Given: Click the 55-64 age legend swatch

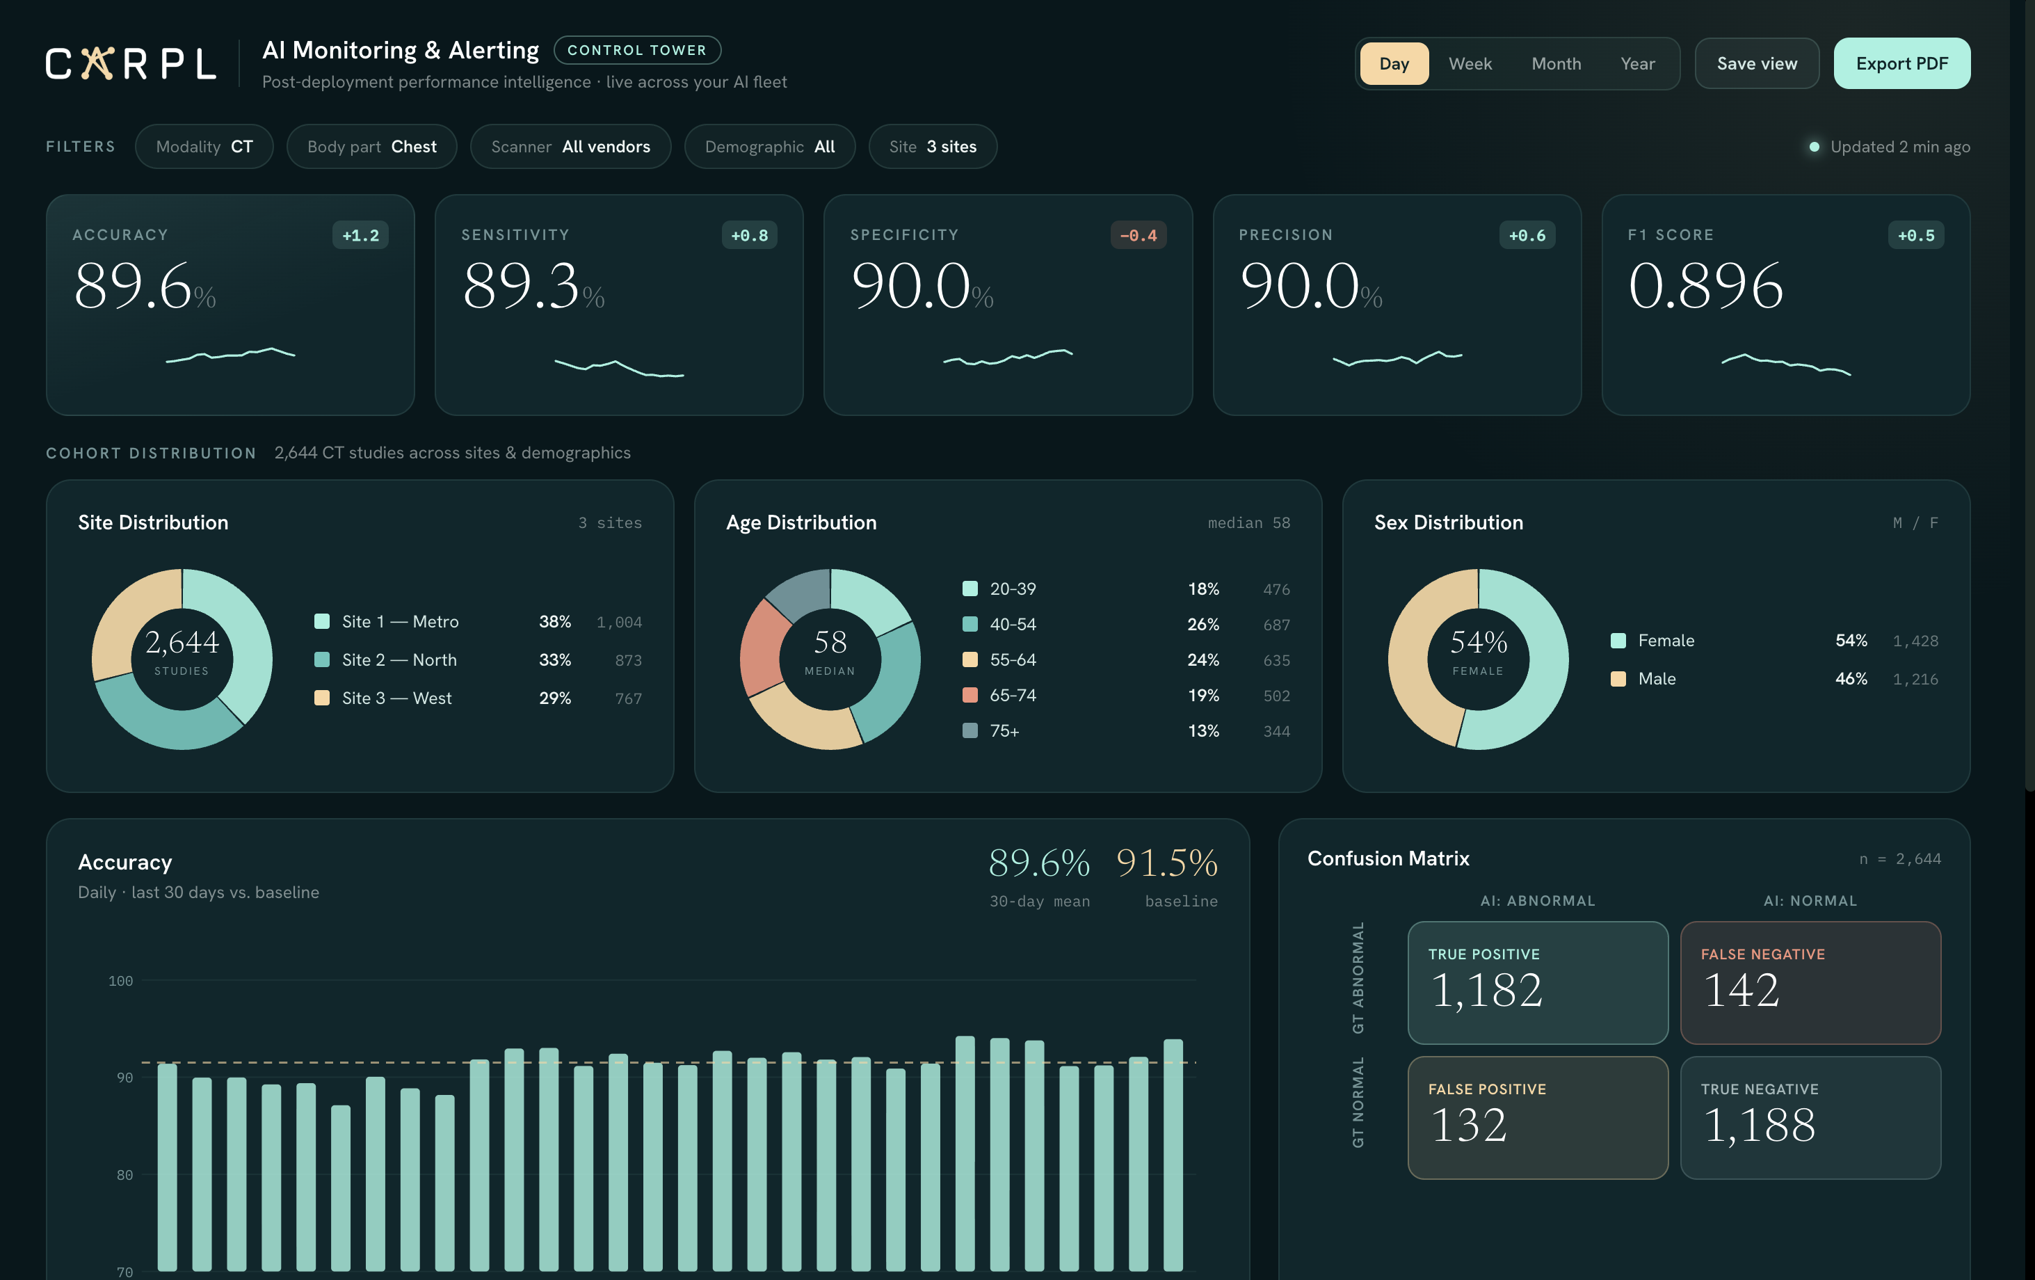Looking at the screenshot, I should (970, 659).
